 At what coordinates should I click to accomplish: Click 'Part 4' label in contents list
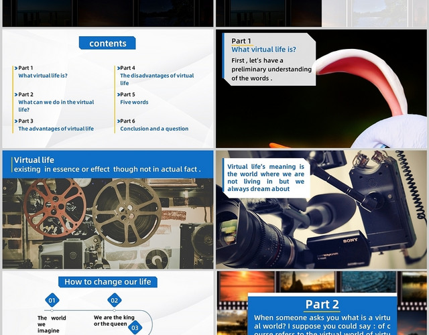[x=127, y=68]
